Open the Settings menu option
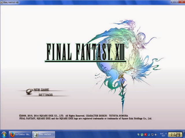This screenshot has width=185, height=138. point(46,95)
